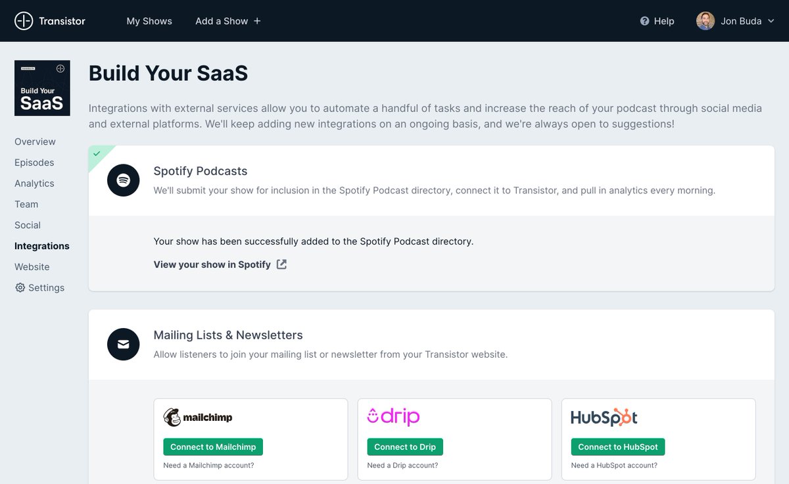Click the Mailing Lists envelope icon

point(124,344)
